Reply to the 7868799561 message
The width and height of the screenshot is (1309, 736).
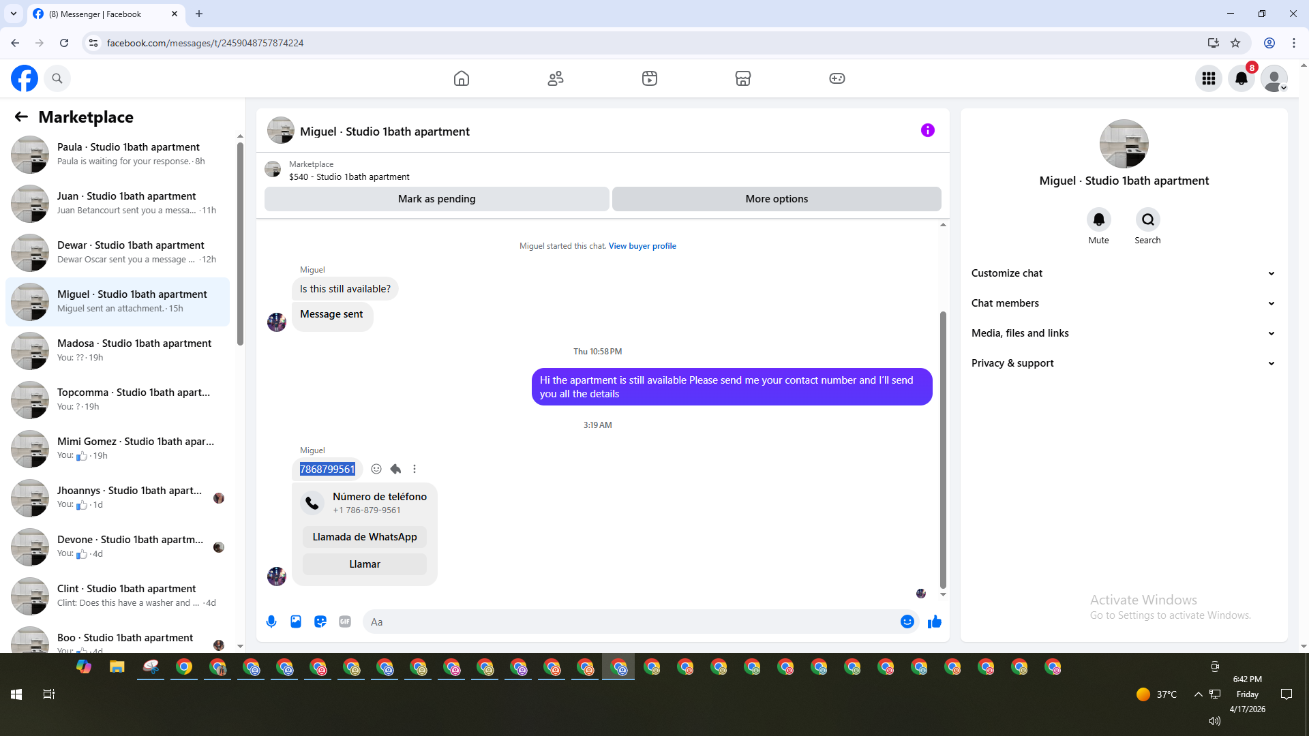pyautogui.click(x=395, y=469)
